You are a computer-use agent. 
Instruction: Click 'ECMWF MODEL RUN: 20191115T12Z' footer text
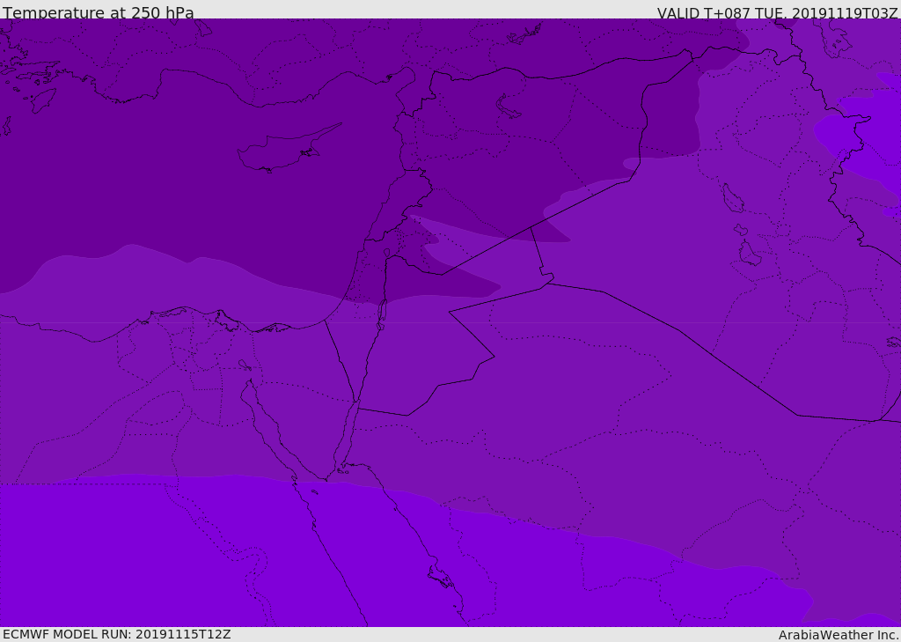(x=117, y=634)
